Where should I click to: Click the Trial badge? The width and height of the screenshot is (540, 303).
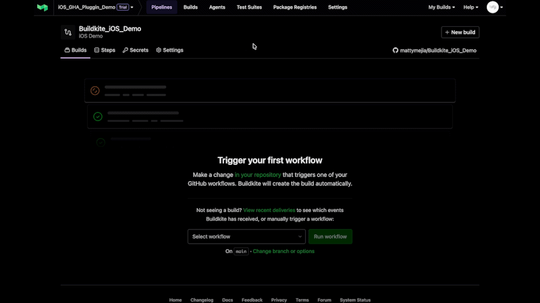click(123, 7)
